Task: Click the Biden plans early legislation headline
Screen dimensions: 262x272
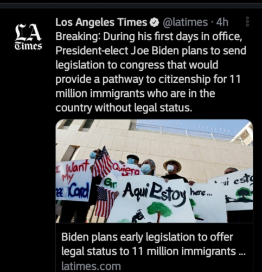Action: click(154, 244)
